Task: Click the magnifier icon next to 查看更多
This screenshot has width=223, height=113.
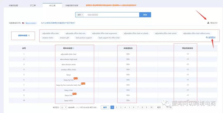Action: (207, 37)
